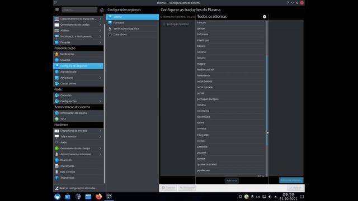Click the Restaurar button
Viewport: 358px width, 201px height.
[187, 188]
